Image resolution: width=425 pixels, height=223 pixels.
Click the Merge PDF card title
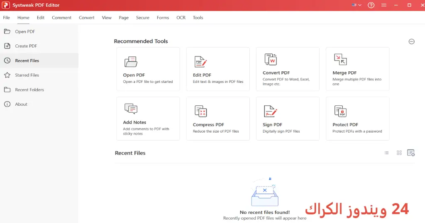344,73
